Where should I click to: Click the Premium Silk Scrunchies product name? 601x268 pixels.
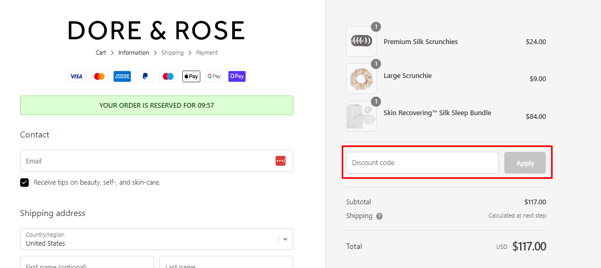pyautogui.click(x=421, y=42)
